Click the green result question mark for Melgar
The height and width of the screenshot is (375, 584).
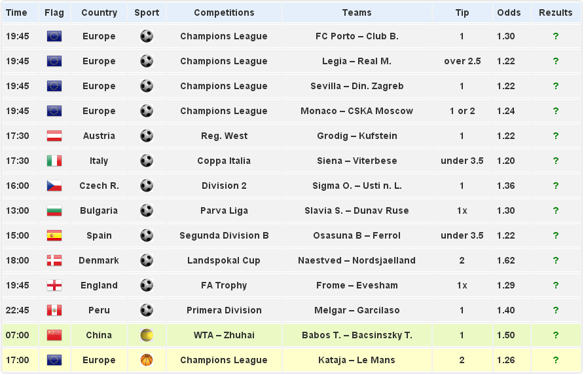pyautogui.click(x=555, y=311)
